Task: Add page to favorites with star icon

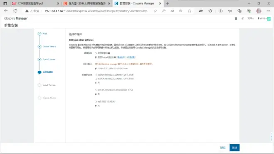Action: (189, 11)
